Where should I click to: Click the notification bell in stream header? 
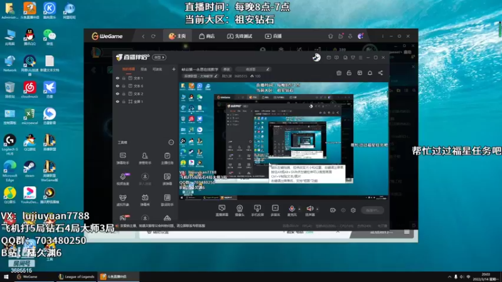coord(370,73)
